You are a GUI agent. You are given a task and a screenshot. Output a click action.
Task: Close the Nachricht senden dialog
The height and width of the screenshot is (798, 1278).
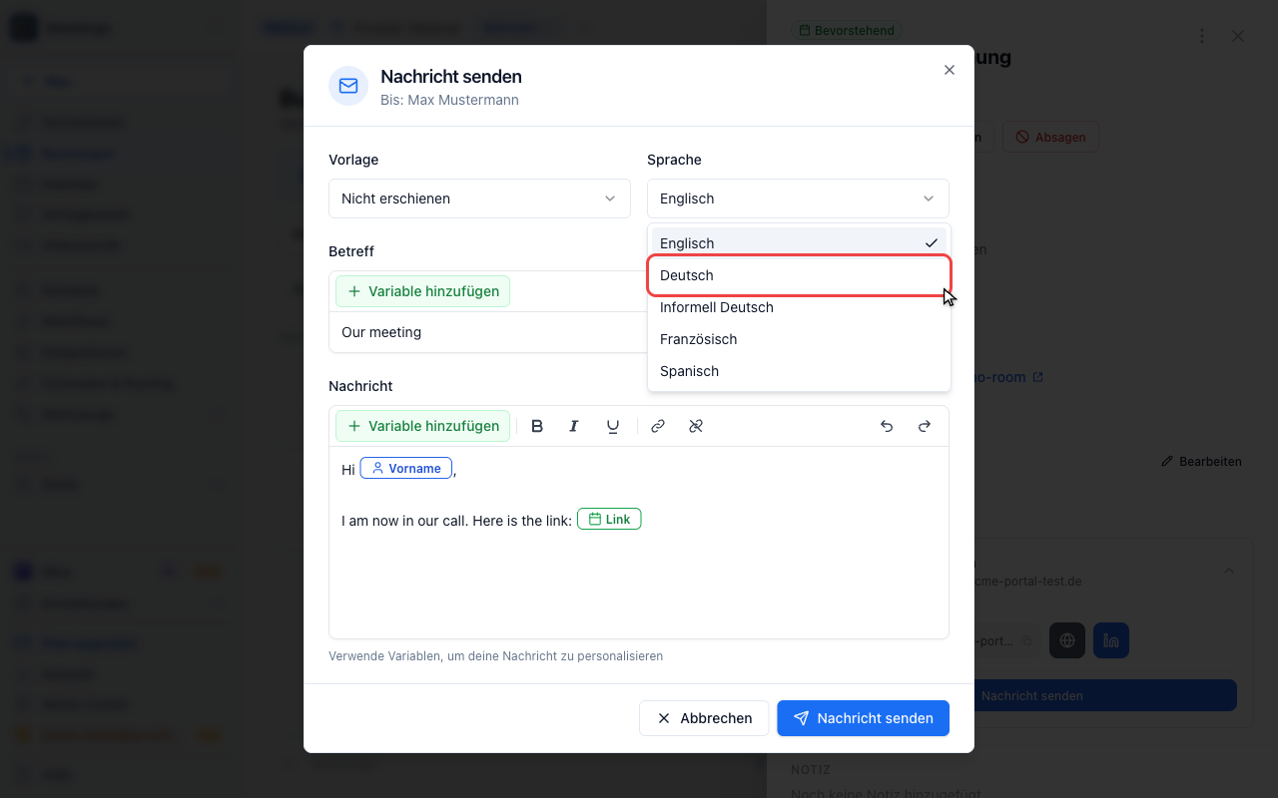pos(950,70)
